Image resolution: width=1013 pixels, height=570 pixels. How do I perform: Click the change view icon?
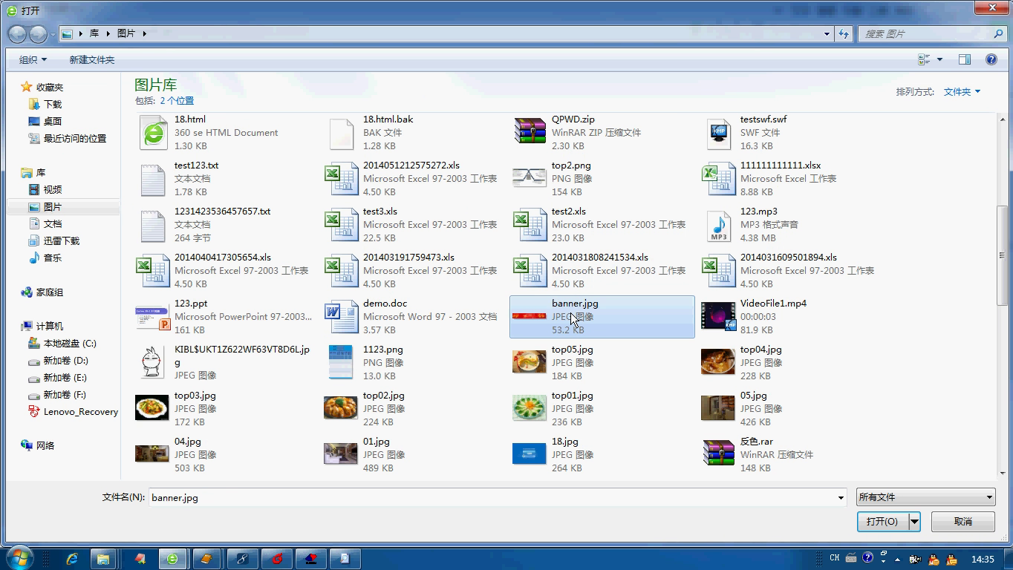tap(925, 59)
